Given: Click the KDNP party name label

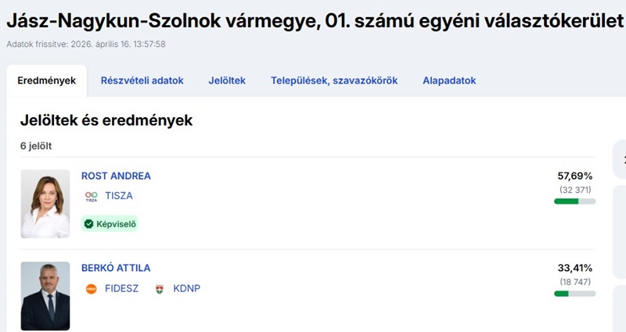Looking at the screenshot, I should pyautogui.click(x=187, y=288).
